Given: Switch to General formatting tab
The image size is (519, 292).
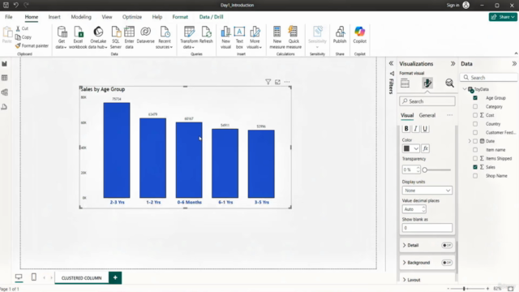Looking at the screenshot, I should [x=427, y=115].
